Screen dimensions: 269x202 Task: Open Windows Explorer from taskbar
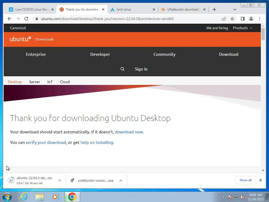click(40, 197)
